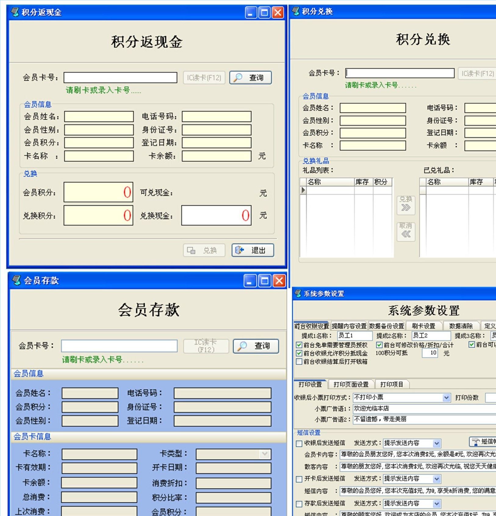Viewport: 496px width, 516px height.
Task: Switch to 刷卡设置 tab
Action: coord(423,326)
